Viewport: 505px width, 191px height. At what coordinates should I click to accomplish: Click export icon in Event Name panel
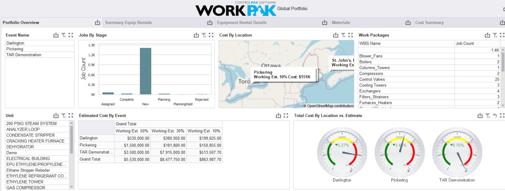pos(56,35)
